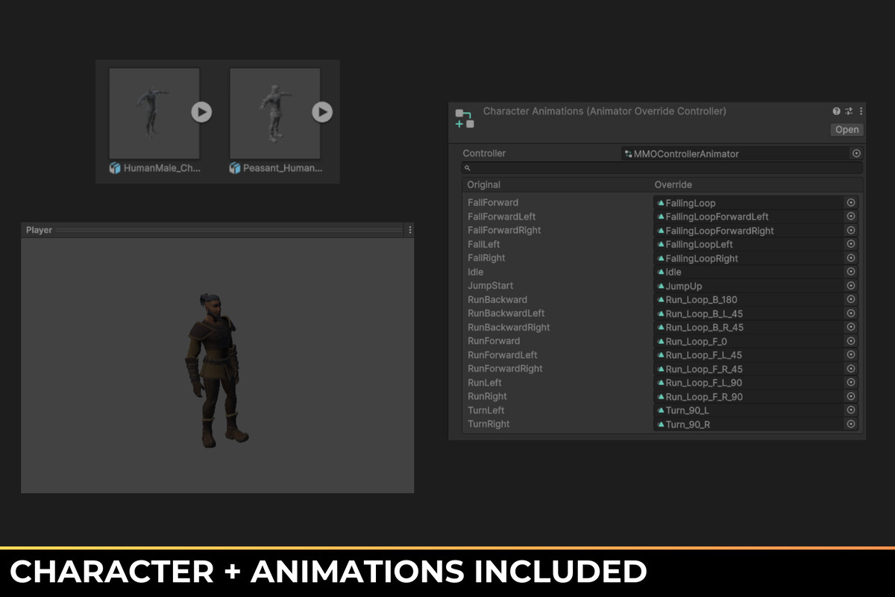Click the prefab cube icon beside HumanMale_Ch asset

tap(115, 168)
